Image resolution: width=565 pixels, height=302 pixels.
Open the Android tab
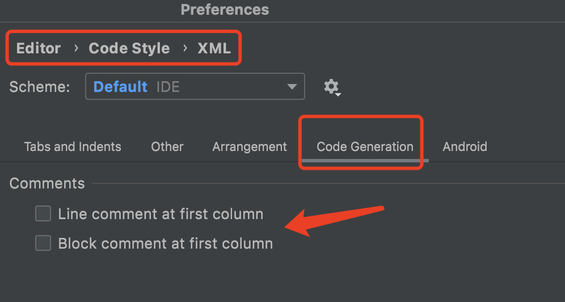pos(465,146)
